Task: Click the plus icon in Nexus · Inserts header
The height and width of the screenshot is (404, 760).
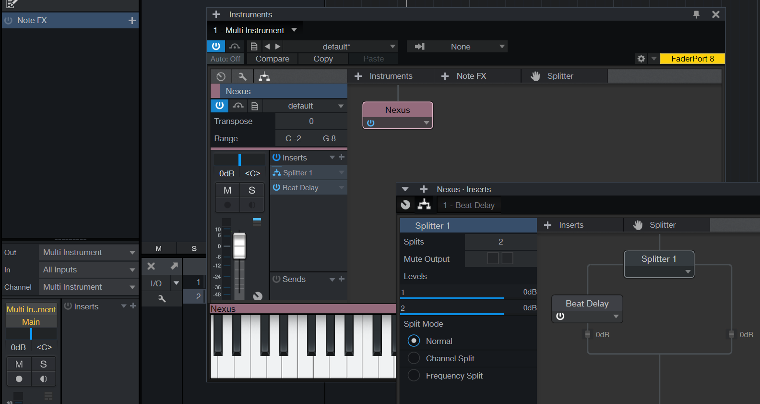Action: (x=424, y=189)
